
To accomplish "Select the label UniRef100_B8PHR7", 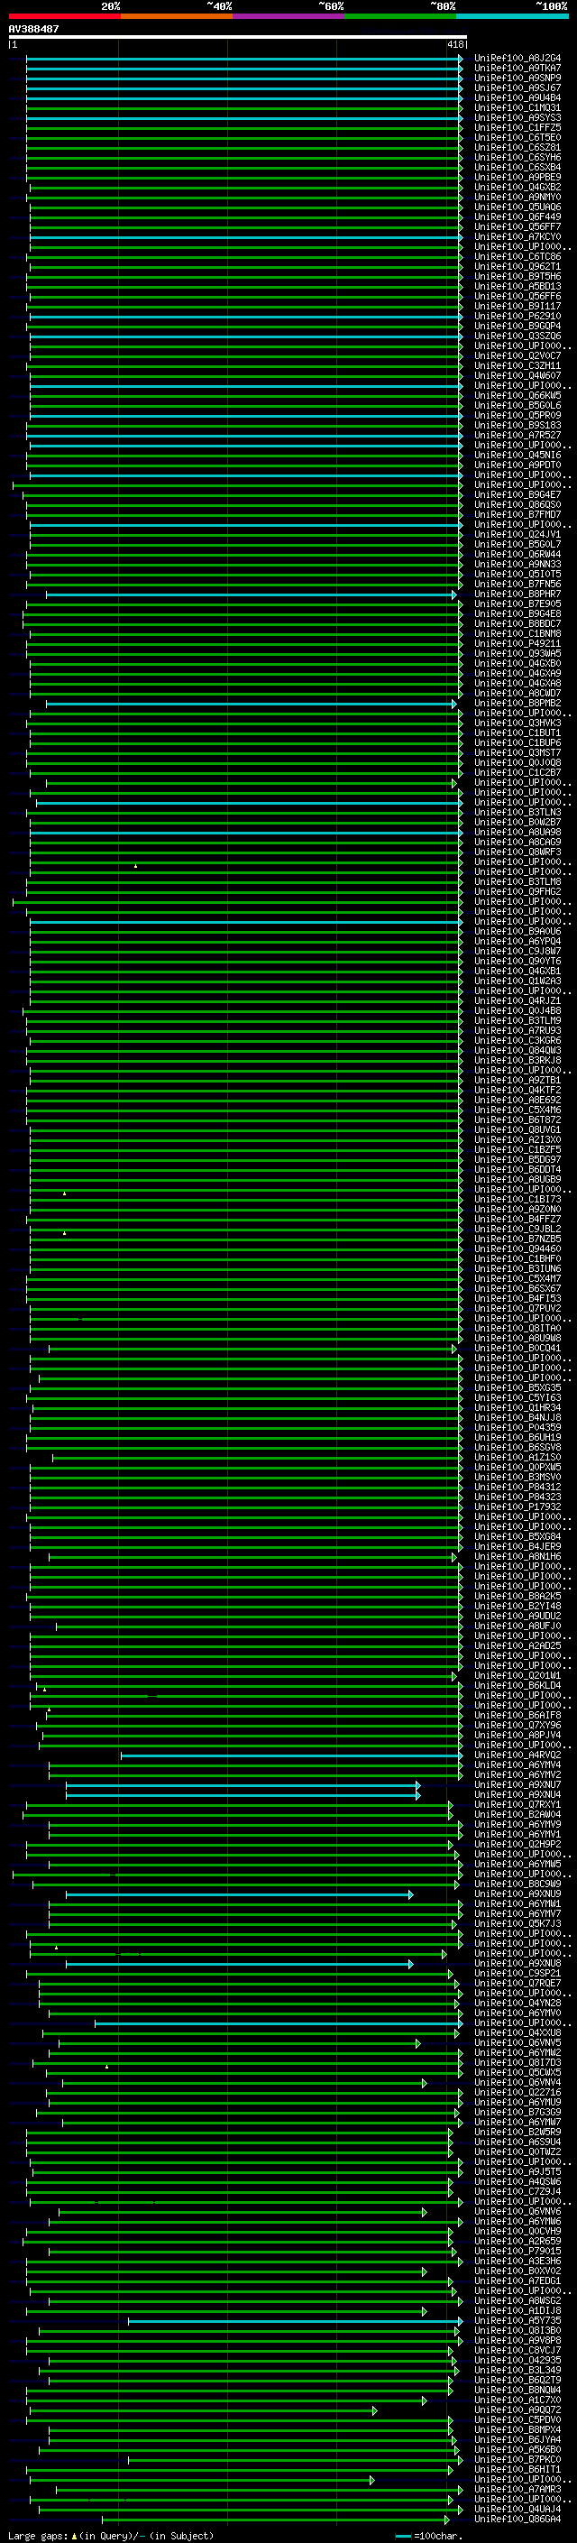I will pyautogui.click(x=517, y=594).
